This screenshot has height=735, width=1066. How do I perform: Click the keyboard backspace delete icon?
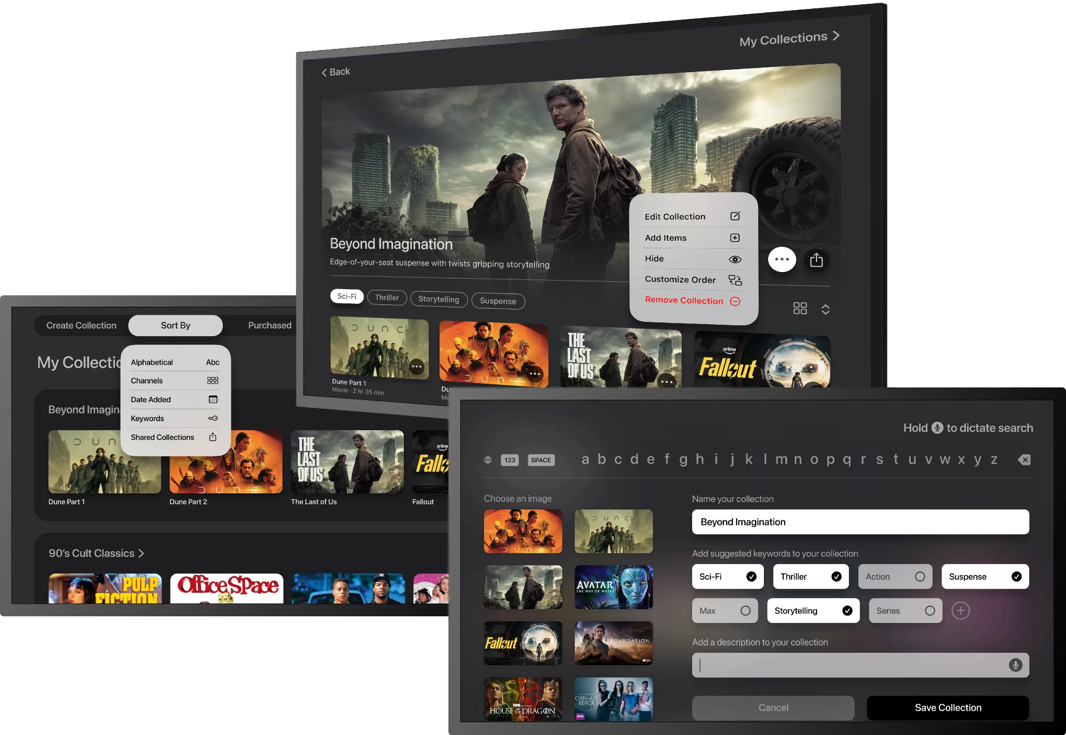pos(1024,460)
